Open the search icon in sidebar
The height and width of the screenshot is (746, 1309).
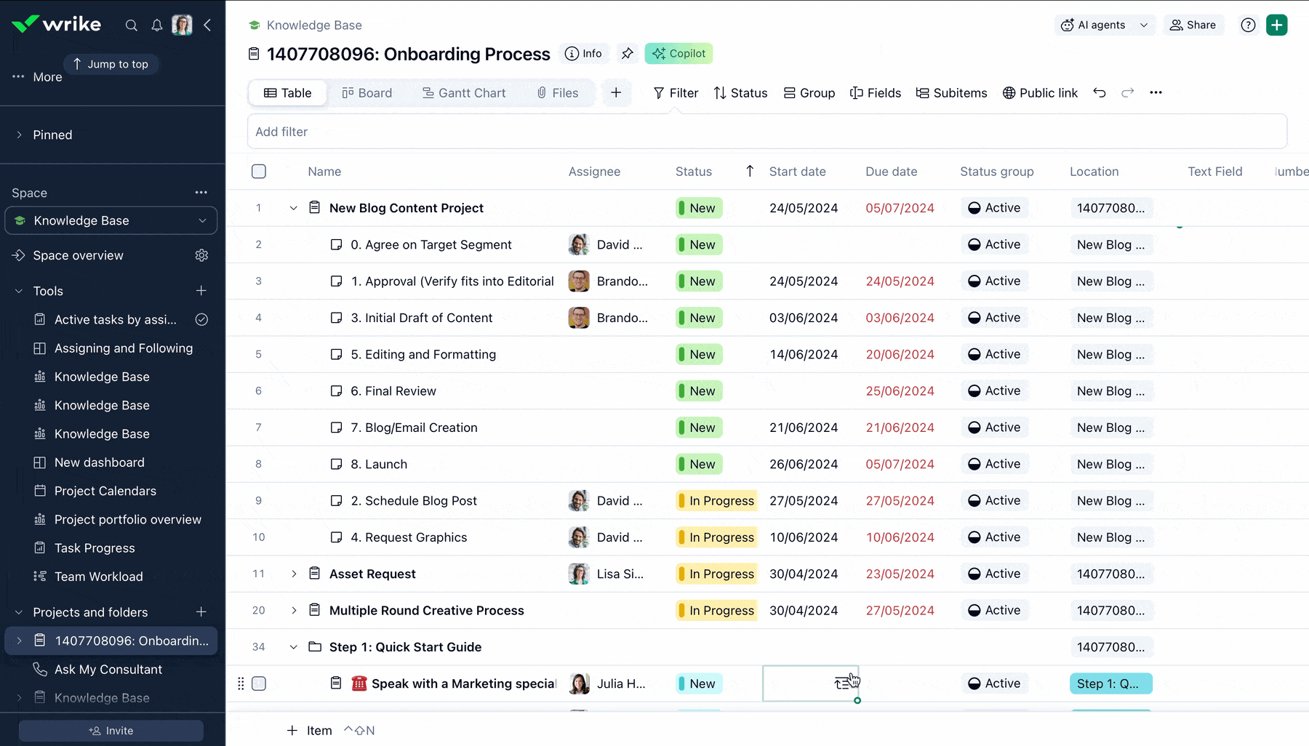[x=131, y=25]
